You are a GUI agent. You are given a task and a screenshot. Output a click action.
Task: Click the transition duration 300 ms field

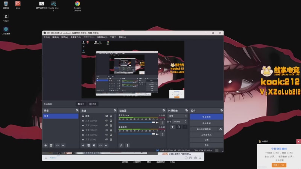click(x=178, y=122)
